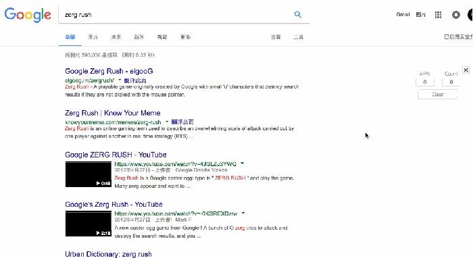Open search Settings menu

(276, 36)
